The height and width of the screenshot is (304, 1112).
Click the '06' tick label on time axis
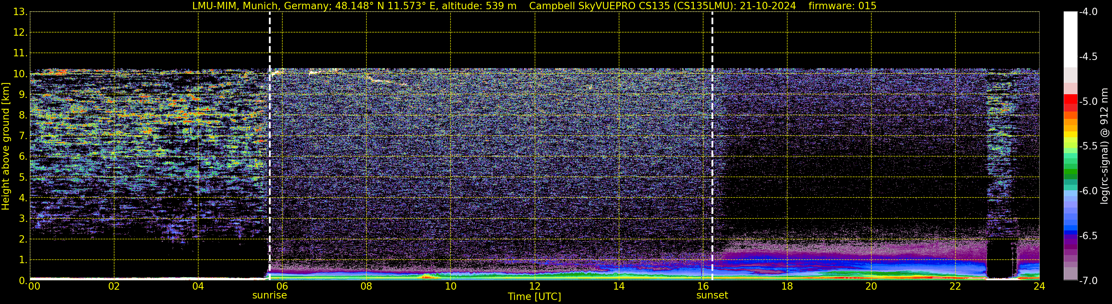tap(282, 286)
